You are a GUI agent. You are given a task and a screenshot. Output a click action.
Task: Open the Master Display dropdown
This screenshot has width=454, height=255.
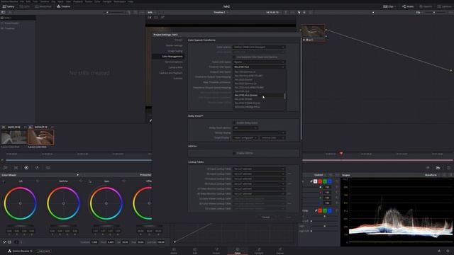[259, 132]
